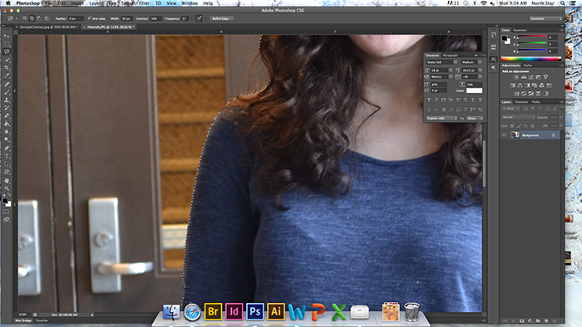Open the Trash in the dock
This screenshot has height=327, width=582.
click(412, 311)
